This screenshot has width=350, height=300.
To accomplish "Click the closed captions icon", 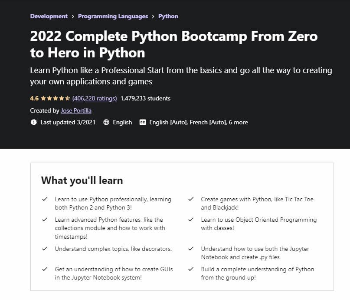I will pyautogui.click(x=142, y=122).
